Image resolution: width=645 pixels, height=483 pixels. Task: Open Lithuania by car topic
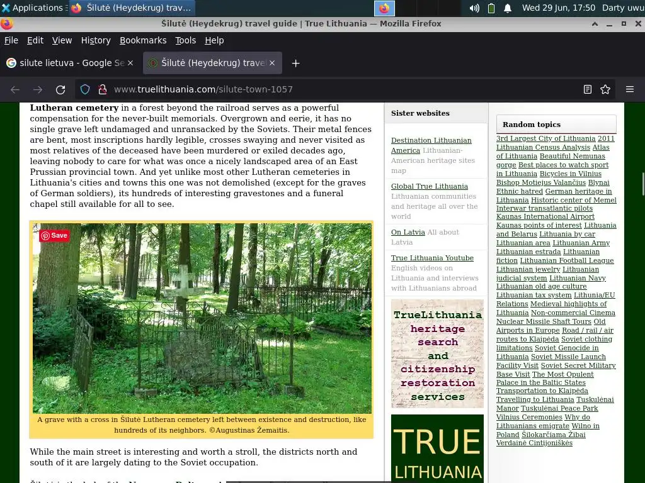click(x=567, y=234)
